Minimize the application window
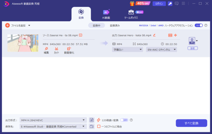The height and width of the screenshot is (134, 212). coord(194,4)
